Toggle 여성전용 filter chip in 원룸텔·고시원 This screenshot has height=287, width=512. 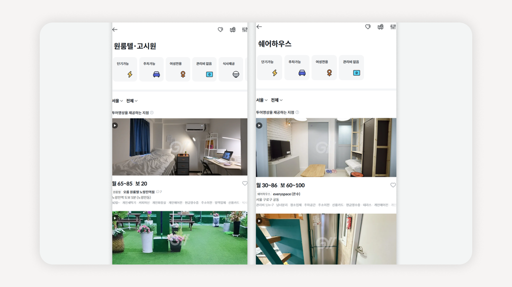pyautogui.click(x=178, y=69)
